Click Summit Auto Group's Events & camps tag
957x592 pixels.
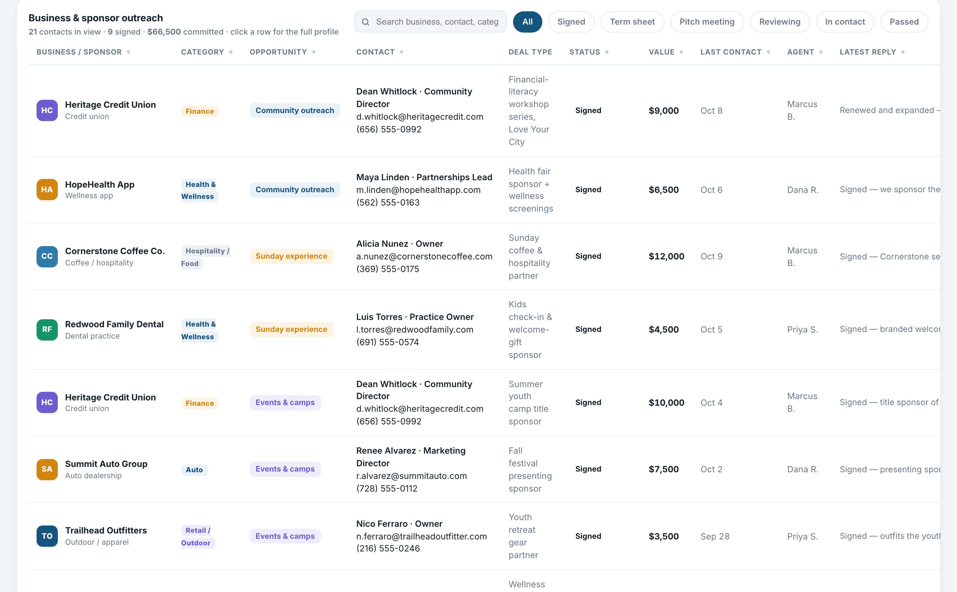(285, 469)
